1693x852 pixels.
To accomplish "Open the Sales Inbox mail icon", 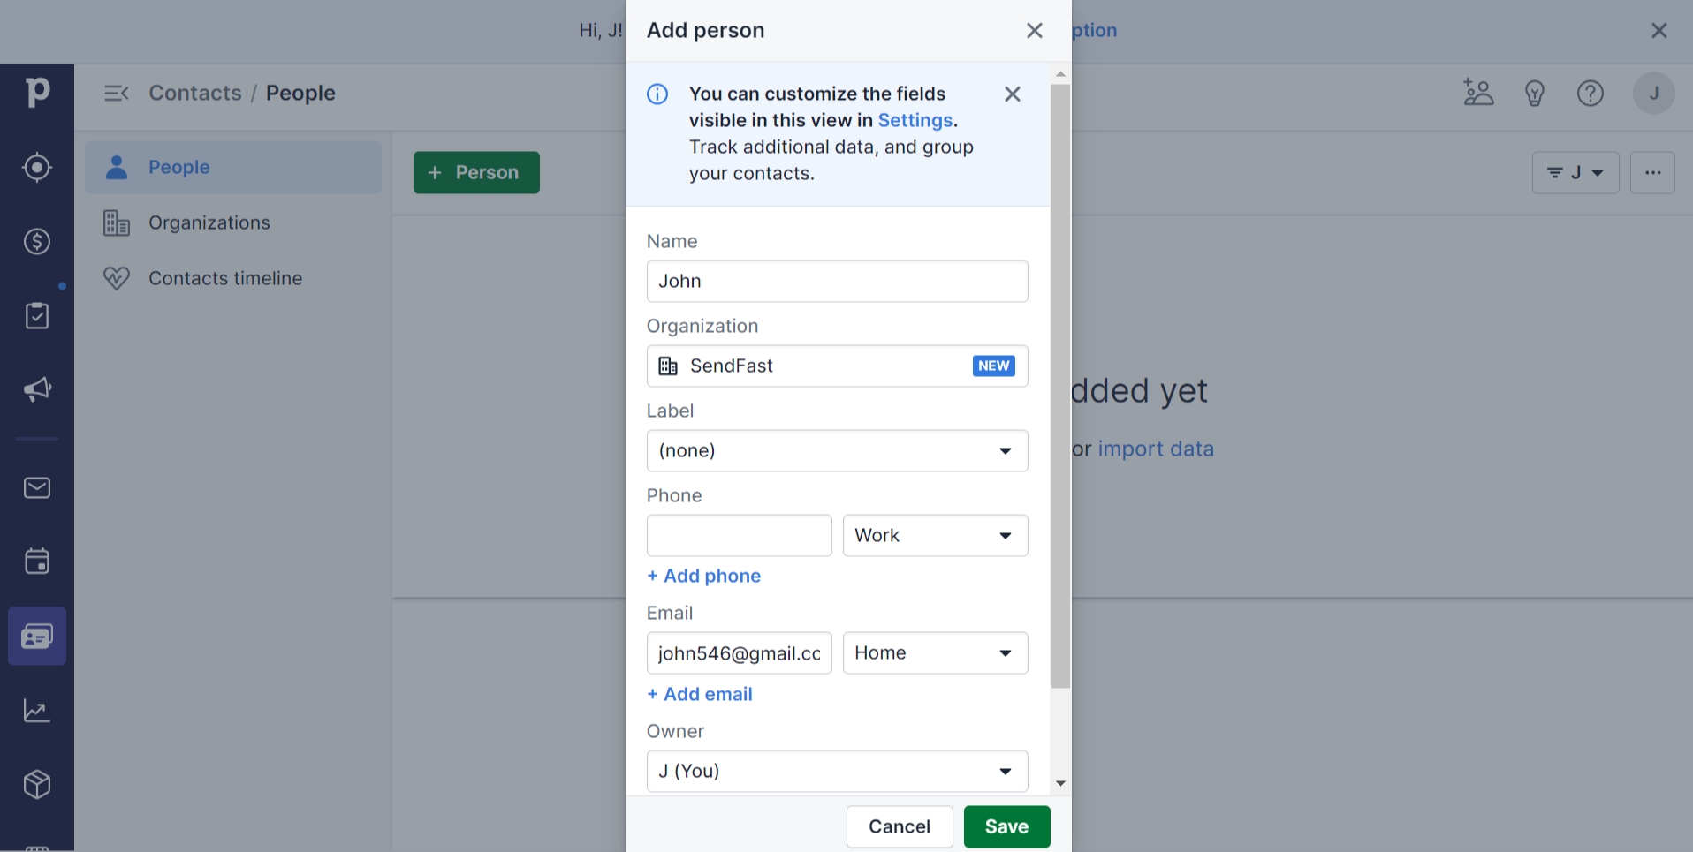I will tap(37, 487).
